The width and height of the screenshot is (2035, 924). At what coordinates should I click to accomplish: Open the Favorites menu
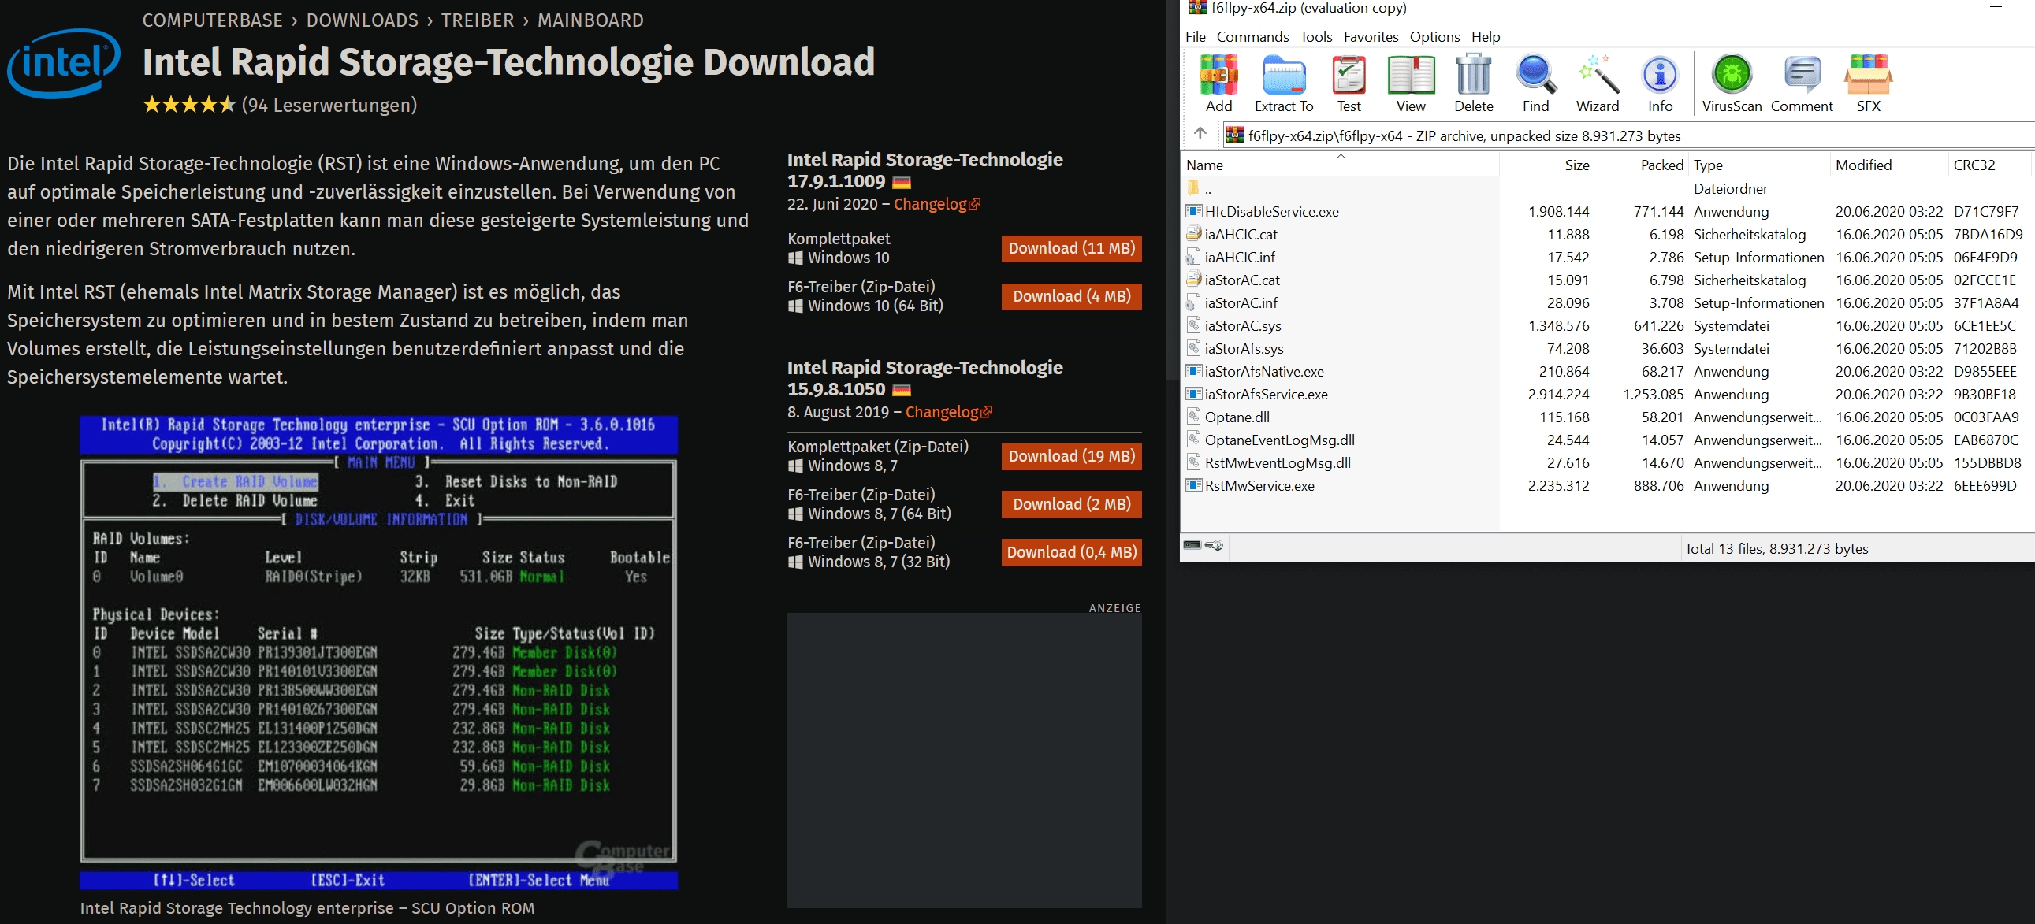pyautogui.click(x=1371, y=37)
